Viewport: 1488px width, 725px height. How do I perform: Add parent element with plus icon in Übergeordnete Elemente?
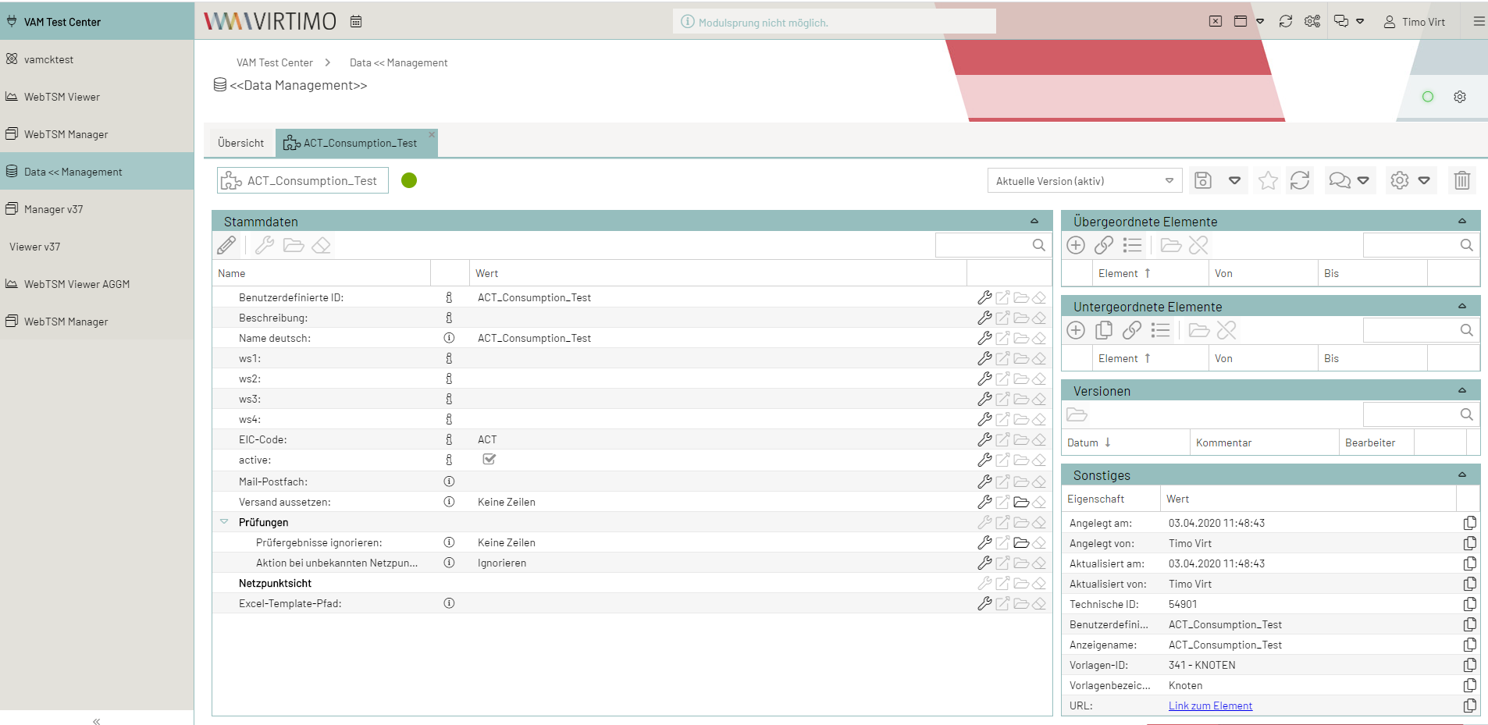(x=1076, y=245)
